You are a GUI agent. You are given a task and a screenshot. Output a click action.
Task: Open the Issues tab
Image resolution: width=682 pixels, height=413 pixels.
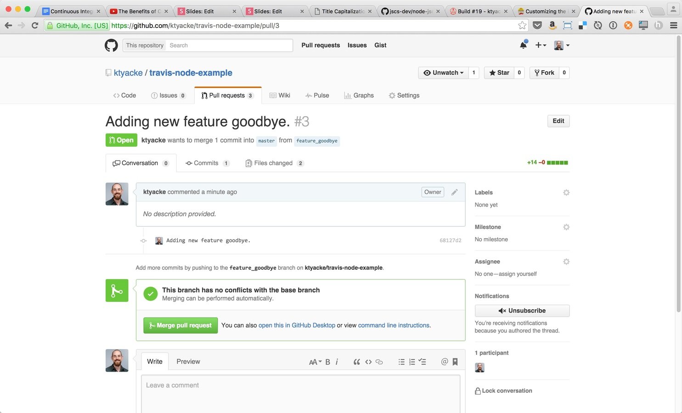tap(168, 95)
